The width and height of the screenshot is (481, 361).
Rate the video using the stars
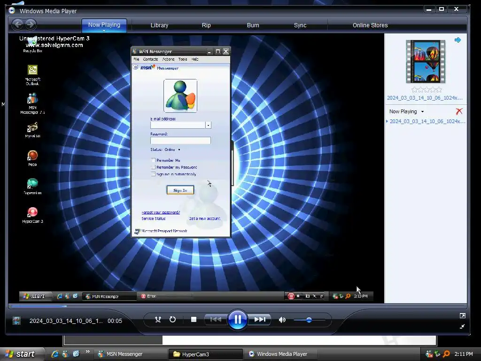pos(427,90)
